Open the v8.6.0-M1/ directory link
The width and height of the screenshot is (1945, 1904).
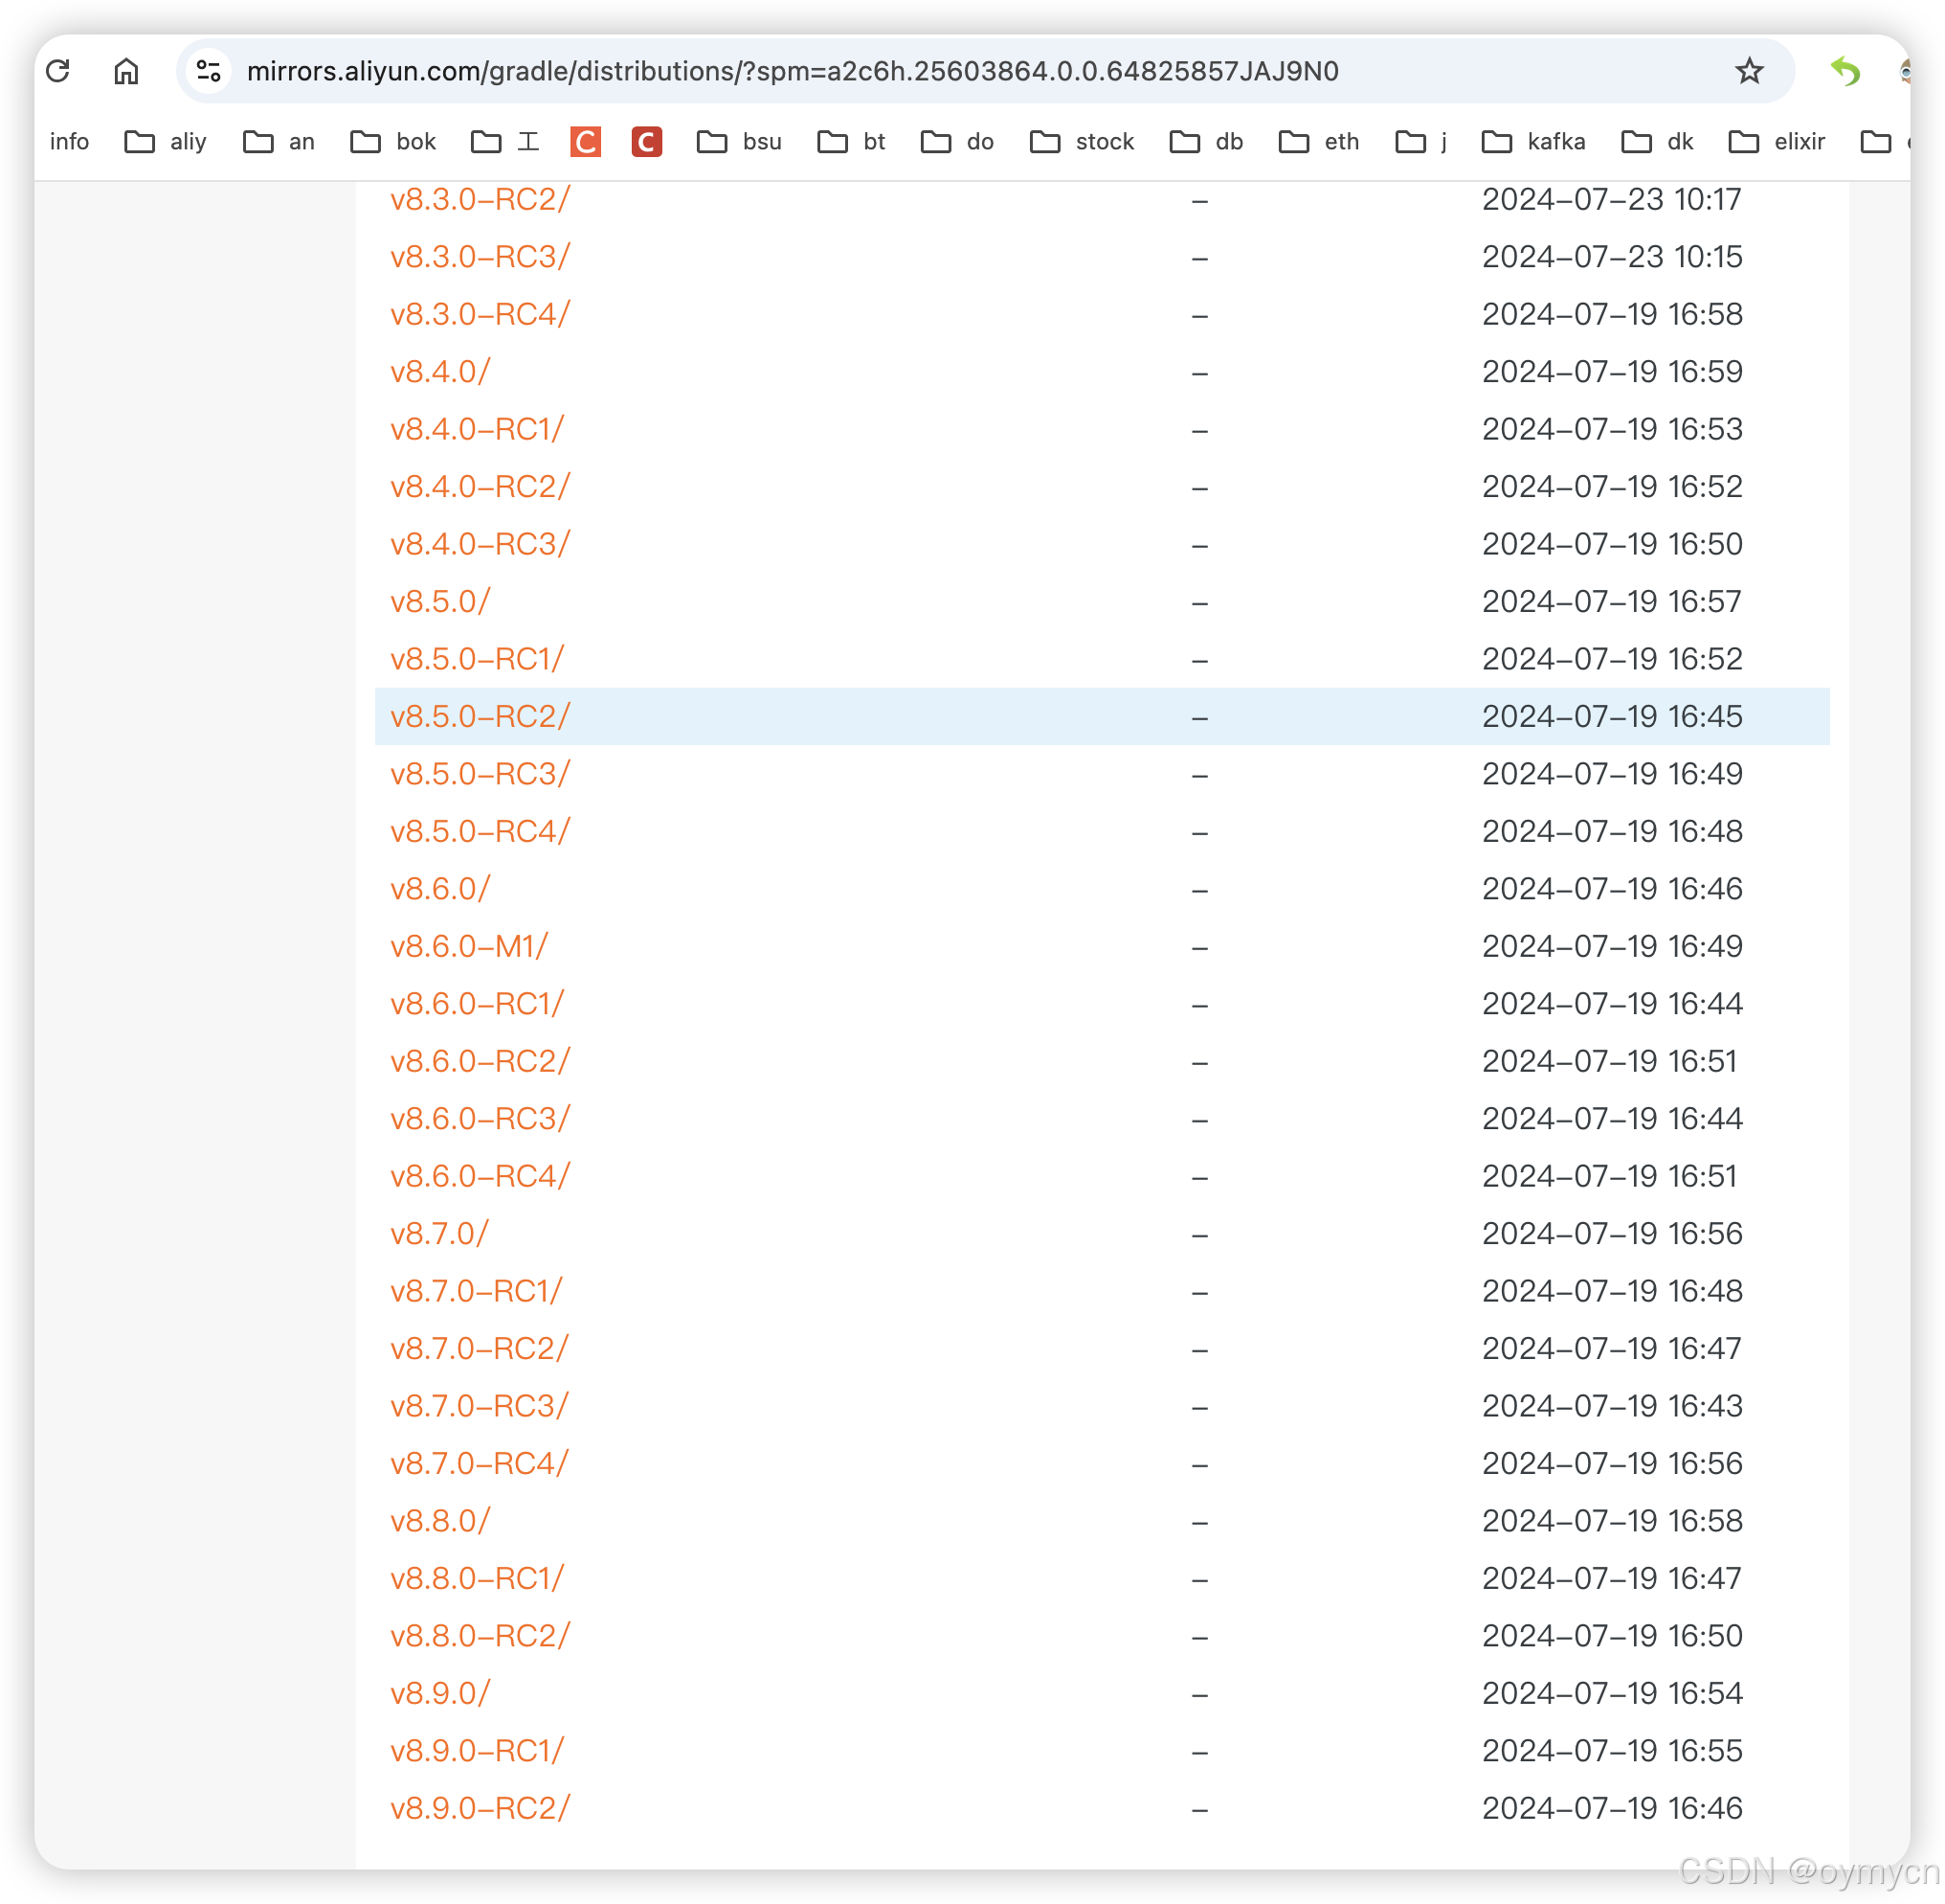click(469, 946)
